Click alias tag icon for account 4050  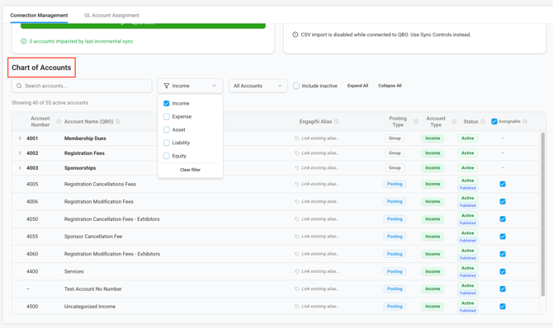pyautogui.click(x=297, y=218)
